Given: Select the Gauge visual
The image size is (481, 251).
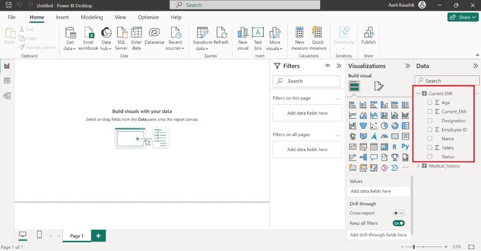Looking at the screenshot, I should click(384, 136).
